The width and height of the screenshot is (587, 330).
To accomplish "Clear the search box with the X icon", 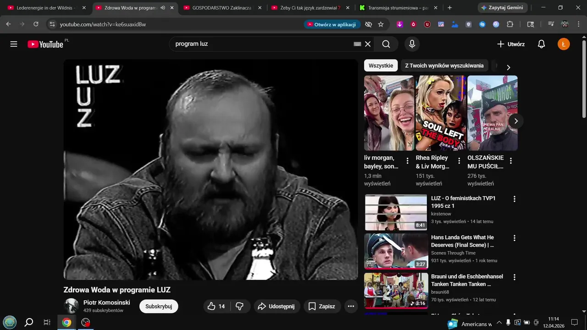I will [x=368, y=44].
